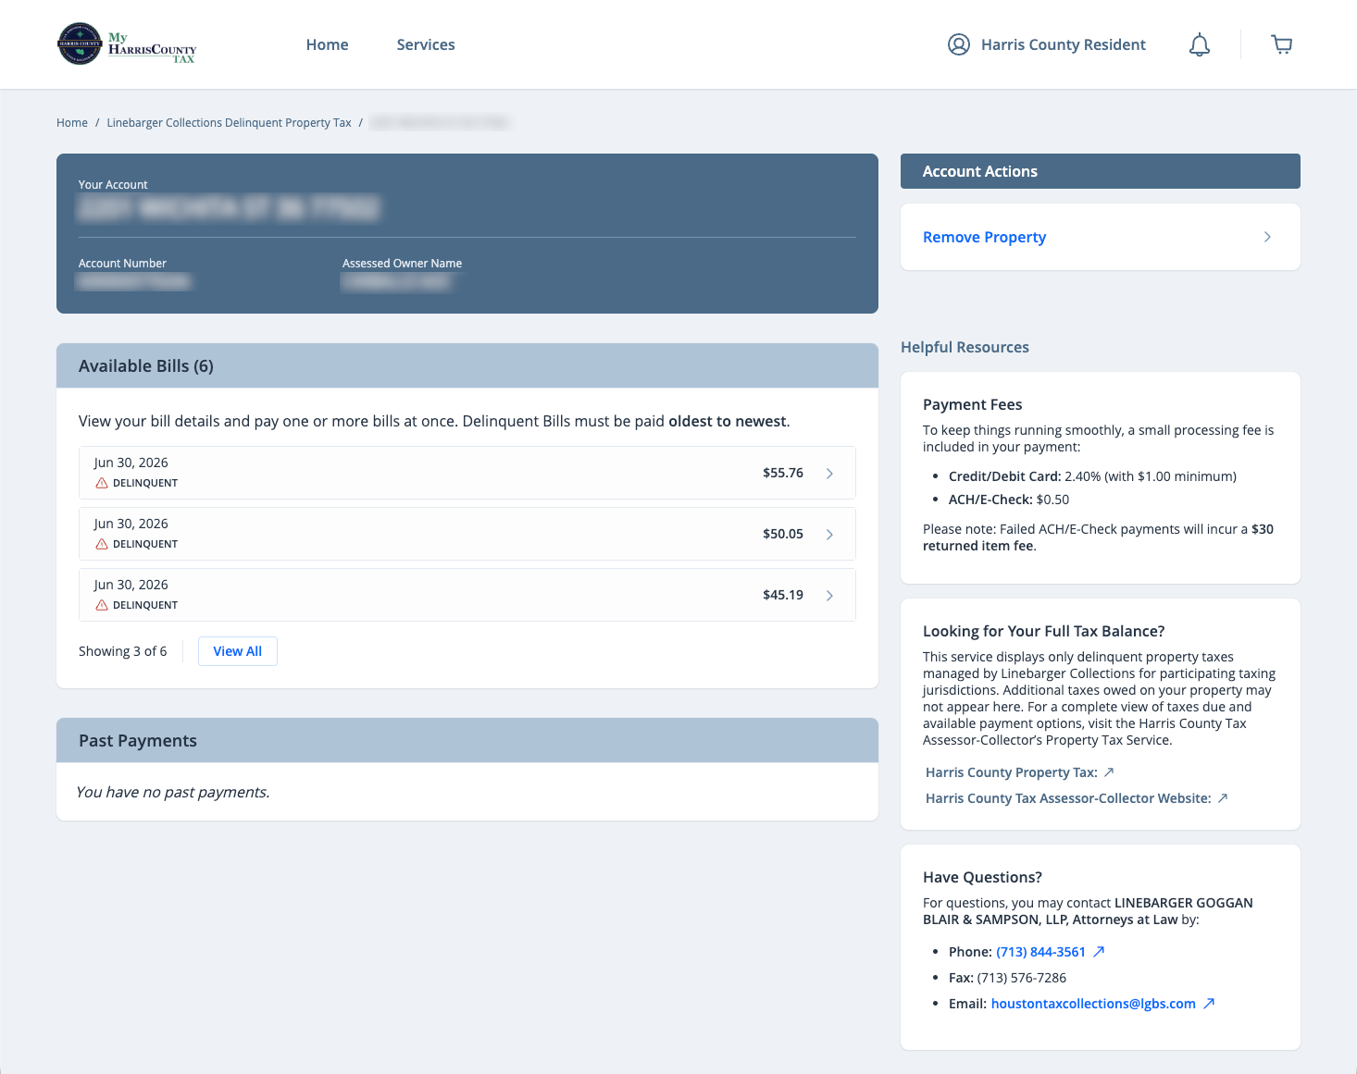Screen dimensions: 1357x1074
Task: Go to the Home menu item
Action: tap(328, 44)
